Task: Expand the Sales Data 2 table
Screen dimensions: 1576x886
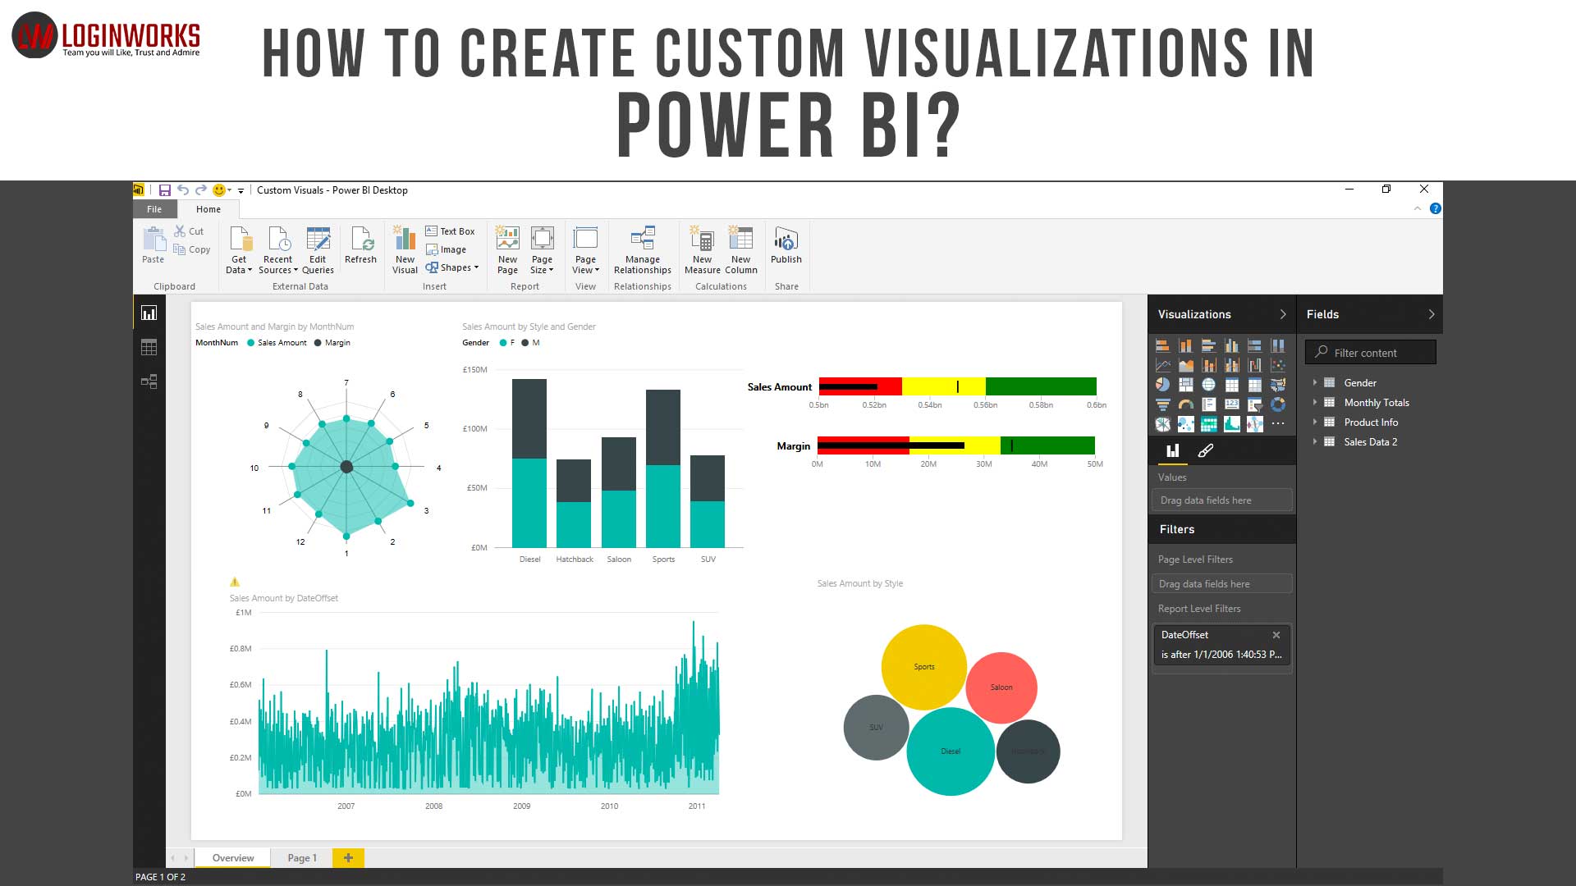Action: [x=1315, y=442]
